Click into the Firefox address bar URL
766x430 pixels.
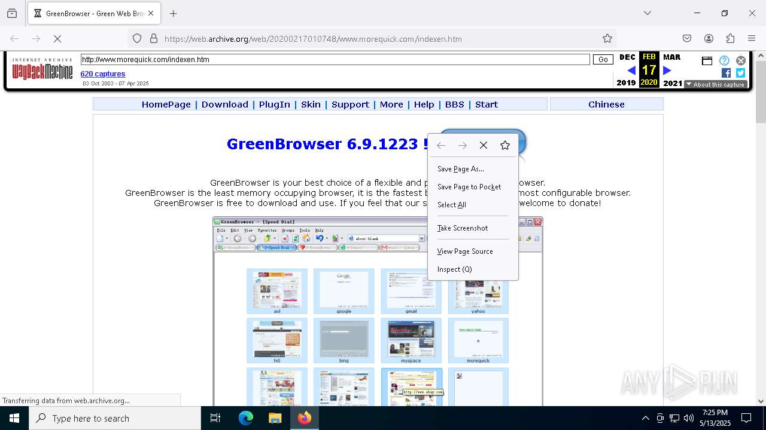point(313,39)
